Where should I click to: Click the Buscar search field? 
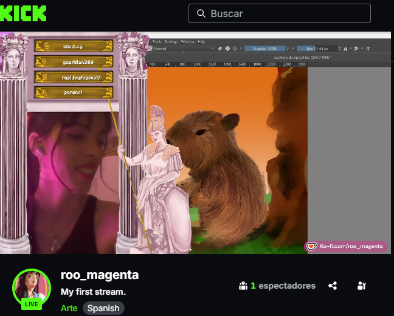click(280, 13)
